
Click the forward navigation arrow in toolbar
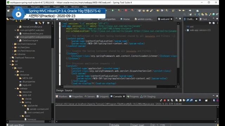(x=190, y=10)
